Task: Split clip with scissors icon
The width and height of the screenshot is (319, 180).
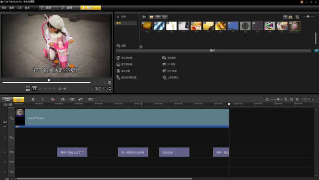Action: [x=105, y=83]
